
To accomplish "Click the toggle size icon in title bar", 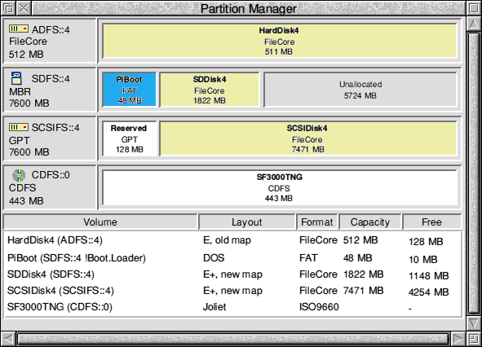I will coord(474,8).
